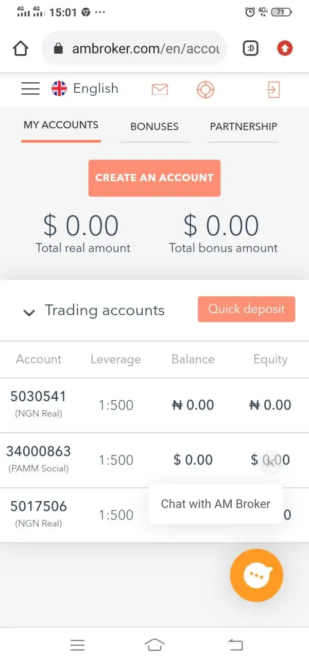Open the orange chat bubble widget
This screenshot has height=663, width=309.
(x=256, y=575)
